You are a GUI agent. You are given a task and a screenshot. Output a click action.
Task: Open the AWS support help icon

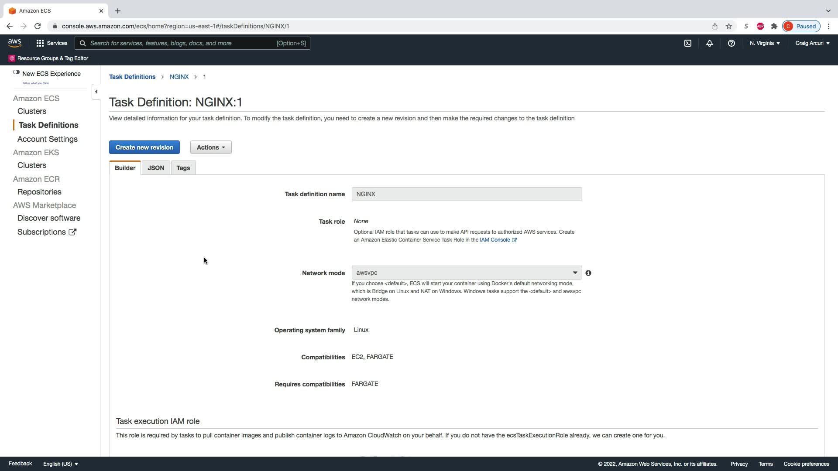click(731, 43)
